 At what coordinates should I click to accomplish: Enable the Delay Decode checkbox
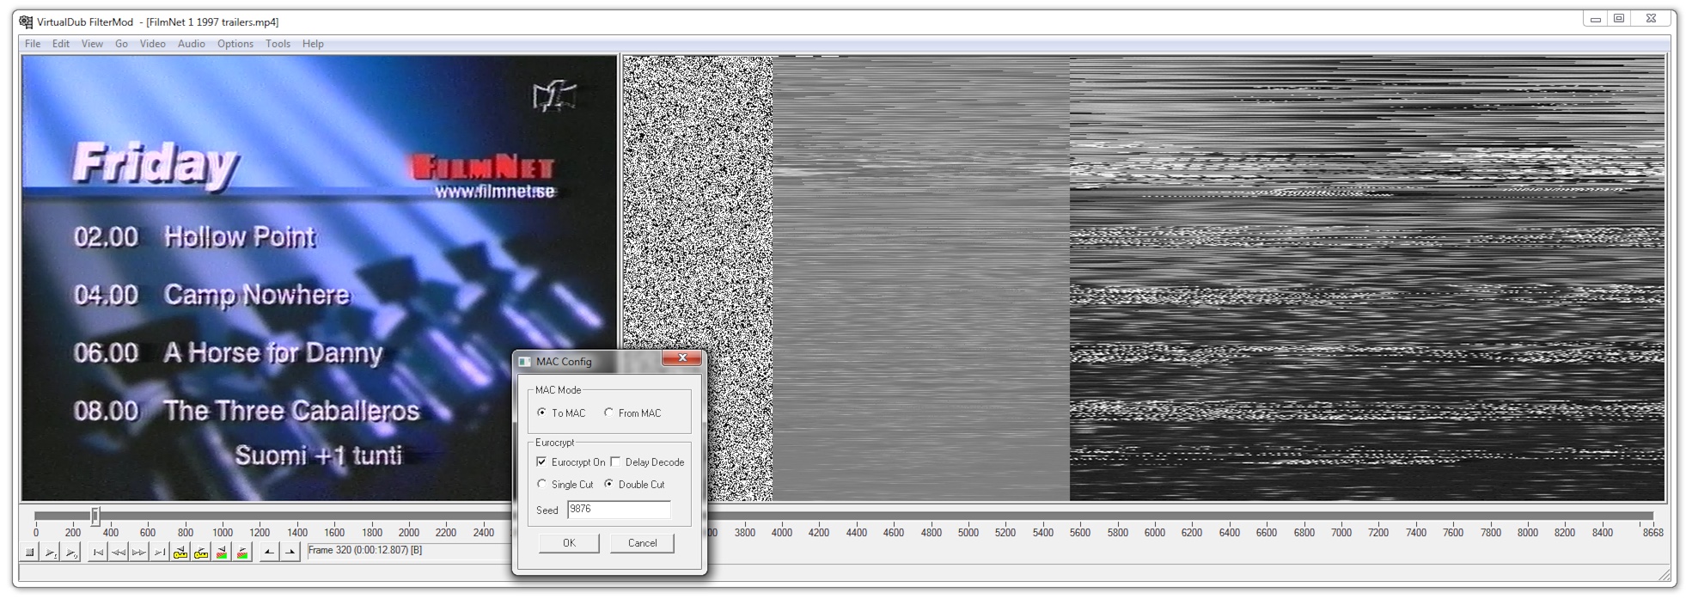coord(647,462)
